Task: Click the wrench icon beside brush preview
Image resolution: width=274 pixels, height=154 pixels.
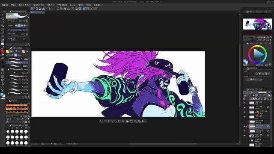Action: [x=29, y=17]
